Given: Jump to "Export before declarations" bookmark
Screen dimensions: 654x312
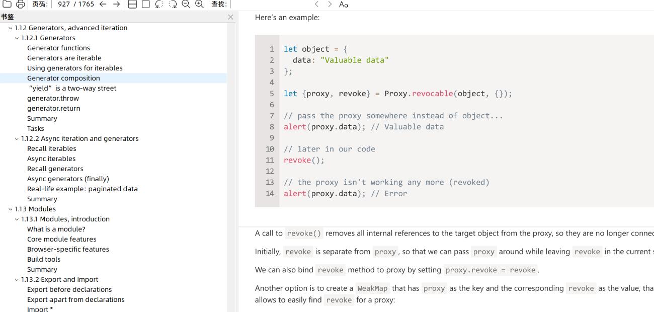Looking at the screenshot, I should pyautogui.click(x=70, y=289).
